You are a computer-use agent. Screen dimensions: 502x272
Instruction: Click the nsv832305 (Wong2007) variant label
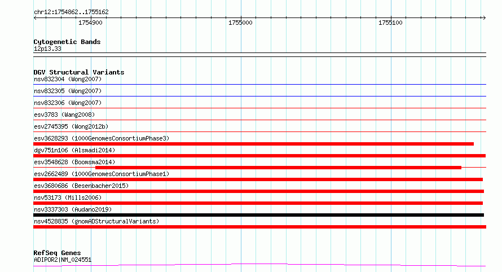[68, 91]
